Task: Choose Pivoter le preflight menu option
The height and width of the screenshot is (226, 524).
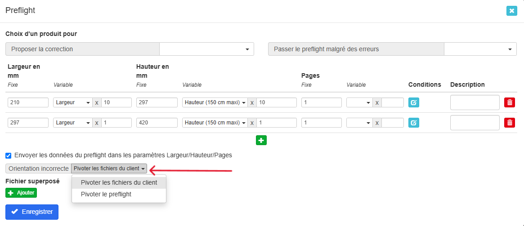Action: pos(106,194)
